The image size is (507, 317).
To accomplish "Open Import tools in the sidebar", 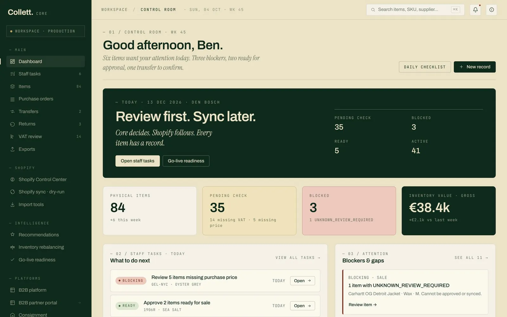I will click(46, 204).
